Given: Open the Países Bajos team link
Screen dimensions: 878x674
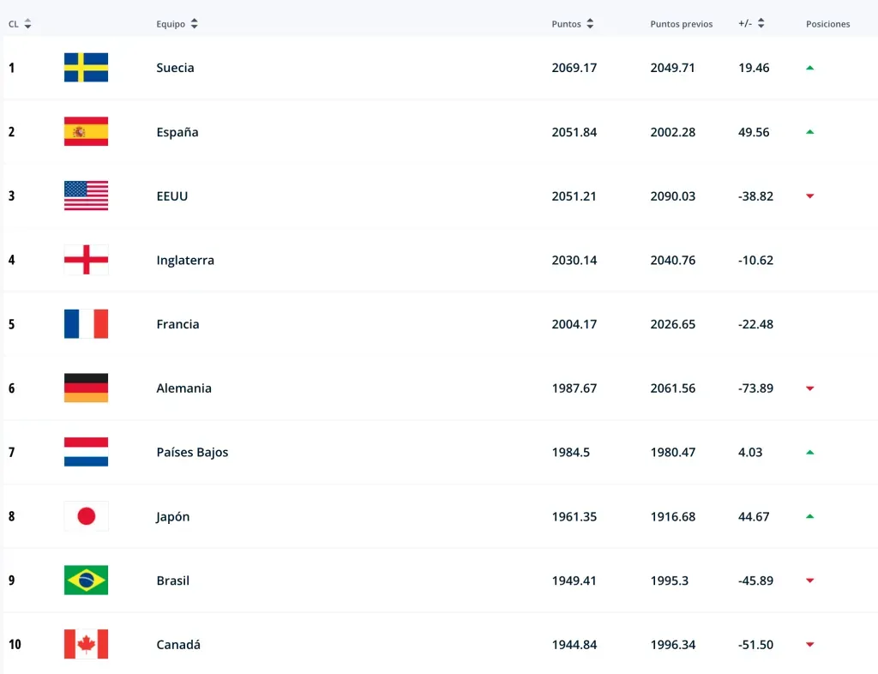Looking at the screenshot, I should click(x=192, y=453).
